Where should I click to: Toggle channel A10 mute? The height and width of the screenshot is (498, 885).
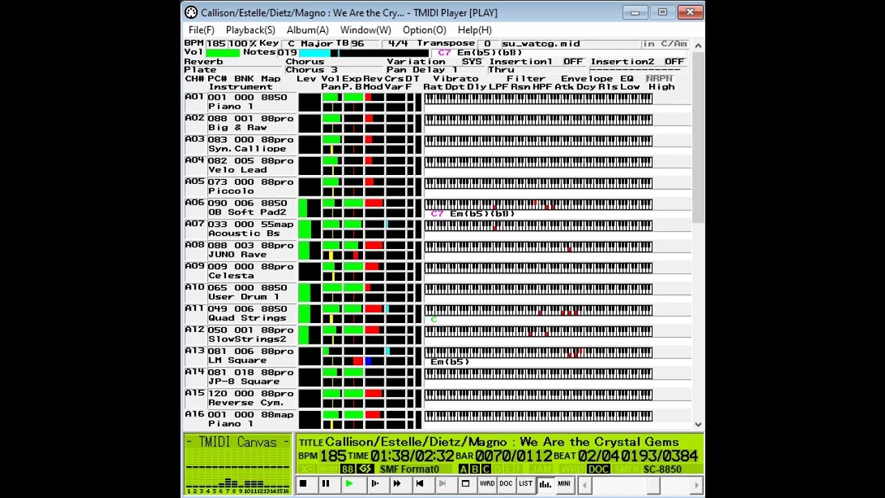(194, 287)
